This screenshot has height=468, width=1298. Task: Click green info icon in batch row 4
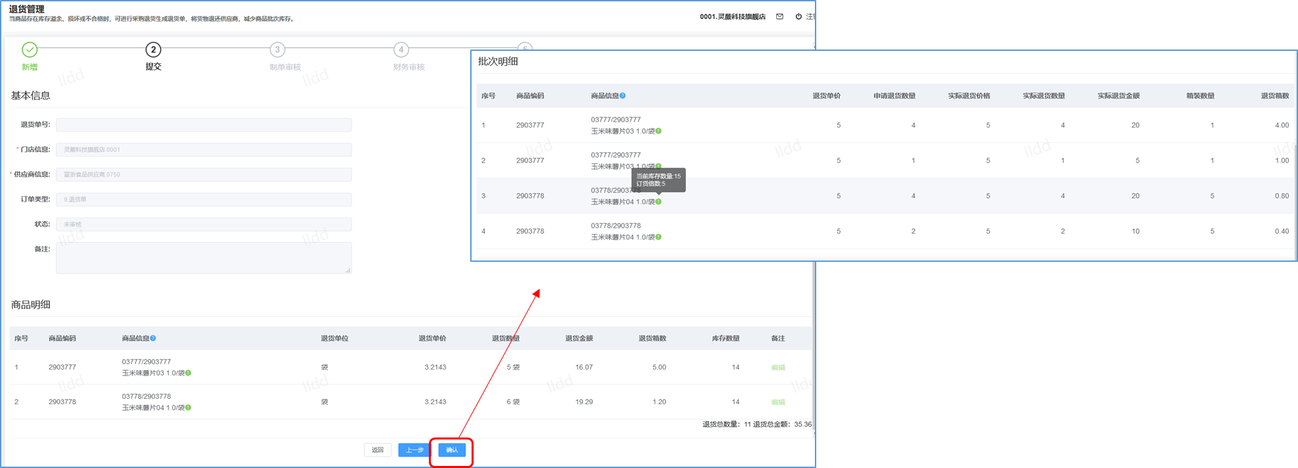659,237
